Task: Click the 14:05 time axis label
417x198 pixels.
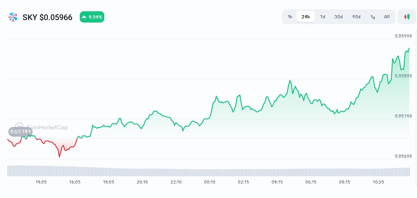Action: [41, 182]
